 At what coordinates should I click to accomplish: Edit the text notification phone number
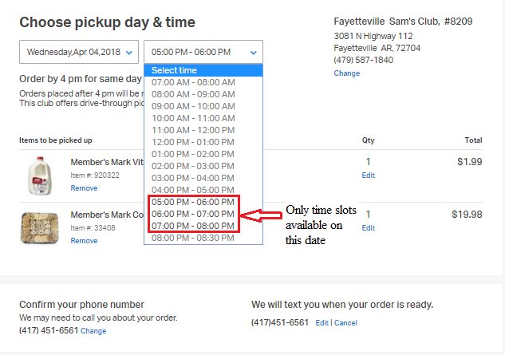coord(322,323)
